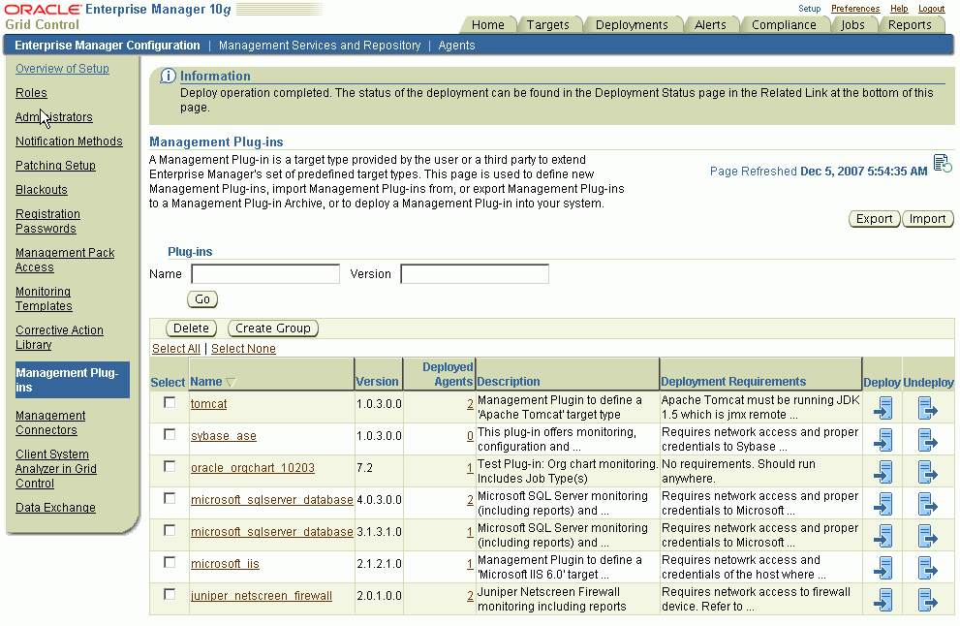The width and height of the screenshot is (960, 626).
Task: Check the oracle_orgchart_10203 row
Action: (x=170, y=466)
